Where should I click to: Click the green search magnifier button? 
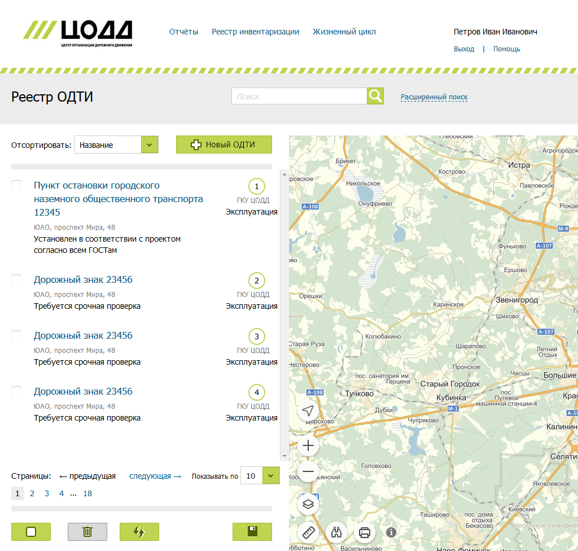[x=375, y=96]
